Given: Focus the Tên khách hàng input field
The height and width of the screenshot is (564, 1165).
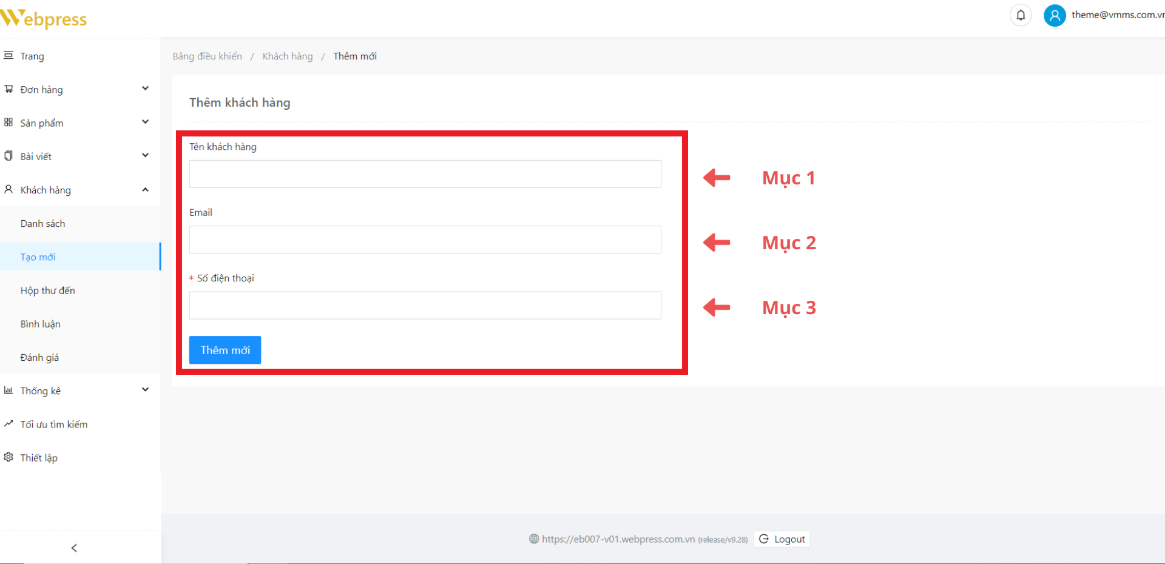Looking at the screenshot, I should pos(425,174).
